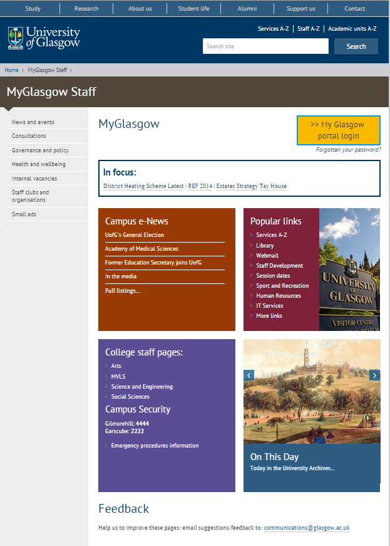
Task: Go to previous carousel image arrow
Action: 249,375
